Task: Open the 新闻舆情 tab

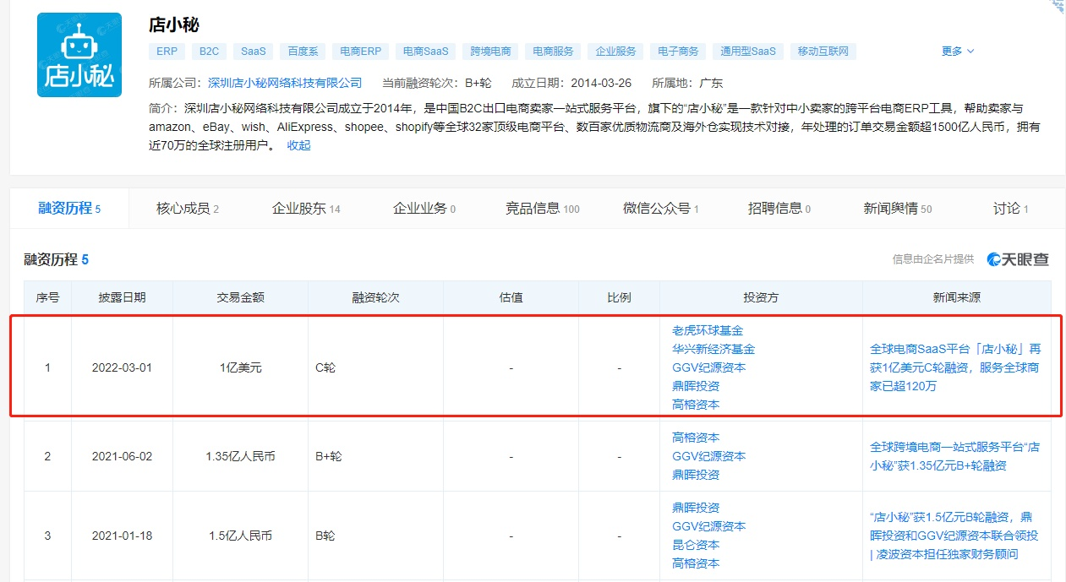Action: point(898,209)
